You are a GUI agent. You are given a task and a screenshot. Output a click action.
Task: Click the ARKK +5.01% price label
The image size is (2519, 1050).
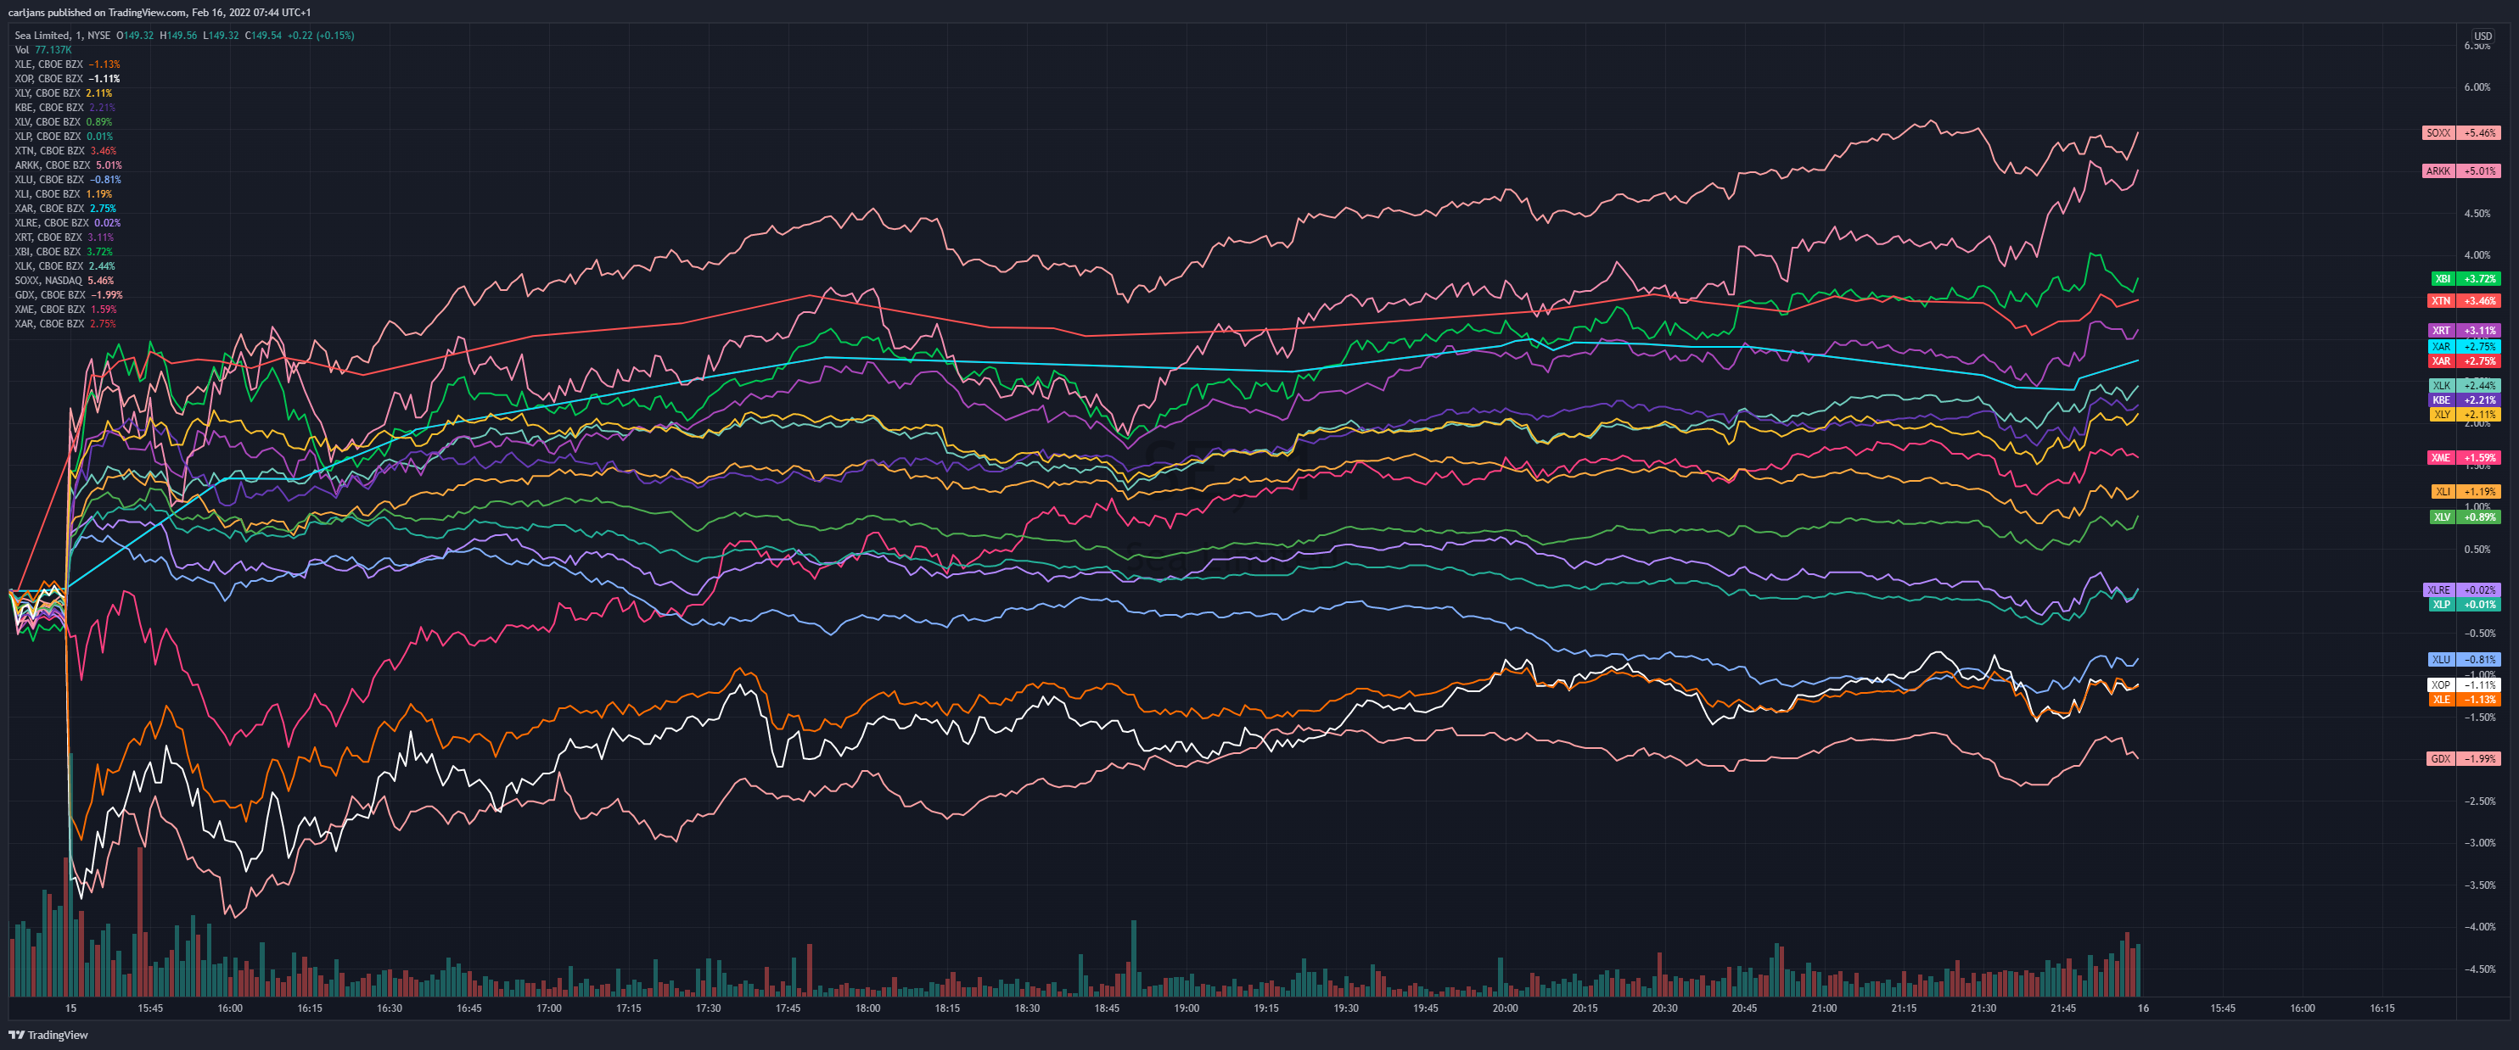tap(2461, 171)
